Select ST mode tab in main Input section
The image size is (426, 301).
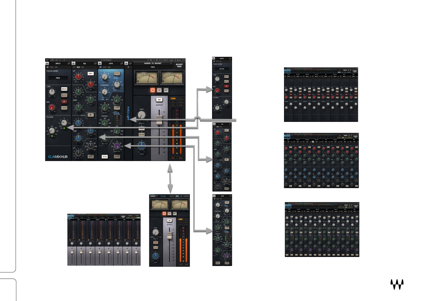pyautogui.click(x=47, y=67)
